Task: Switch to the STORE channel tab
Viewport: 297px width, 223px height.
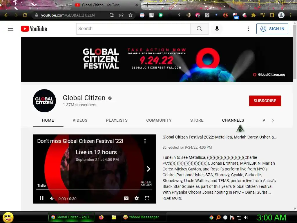Action: 197,120
